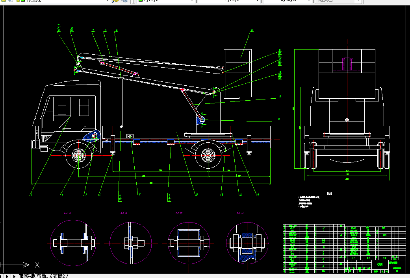Click the "A-A" section label text
This screenshot has width=410, height=278.
67,213
